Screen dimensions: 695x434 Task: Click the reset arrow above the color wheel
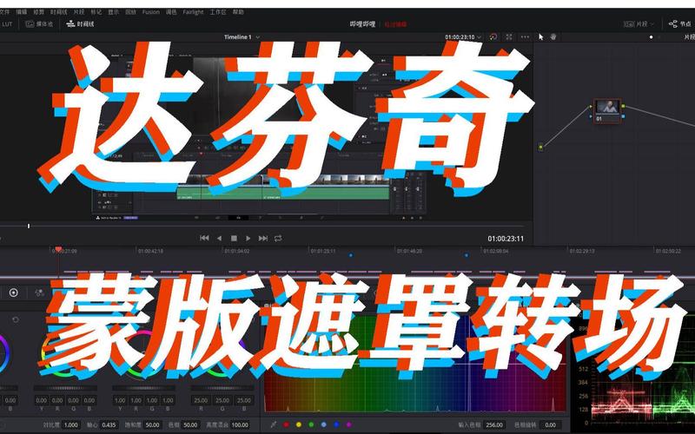pyautogui.click(x=16, y=319)
